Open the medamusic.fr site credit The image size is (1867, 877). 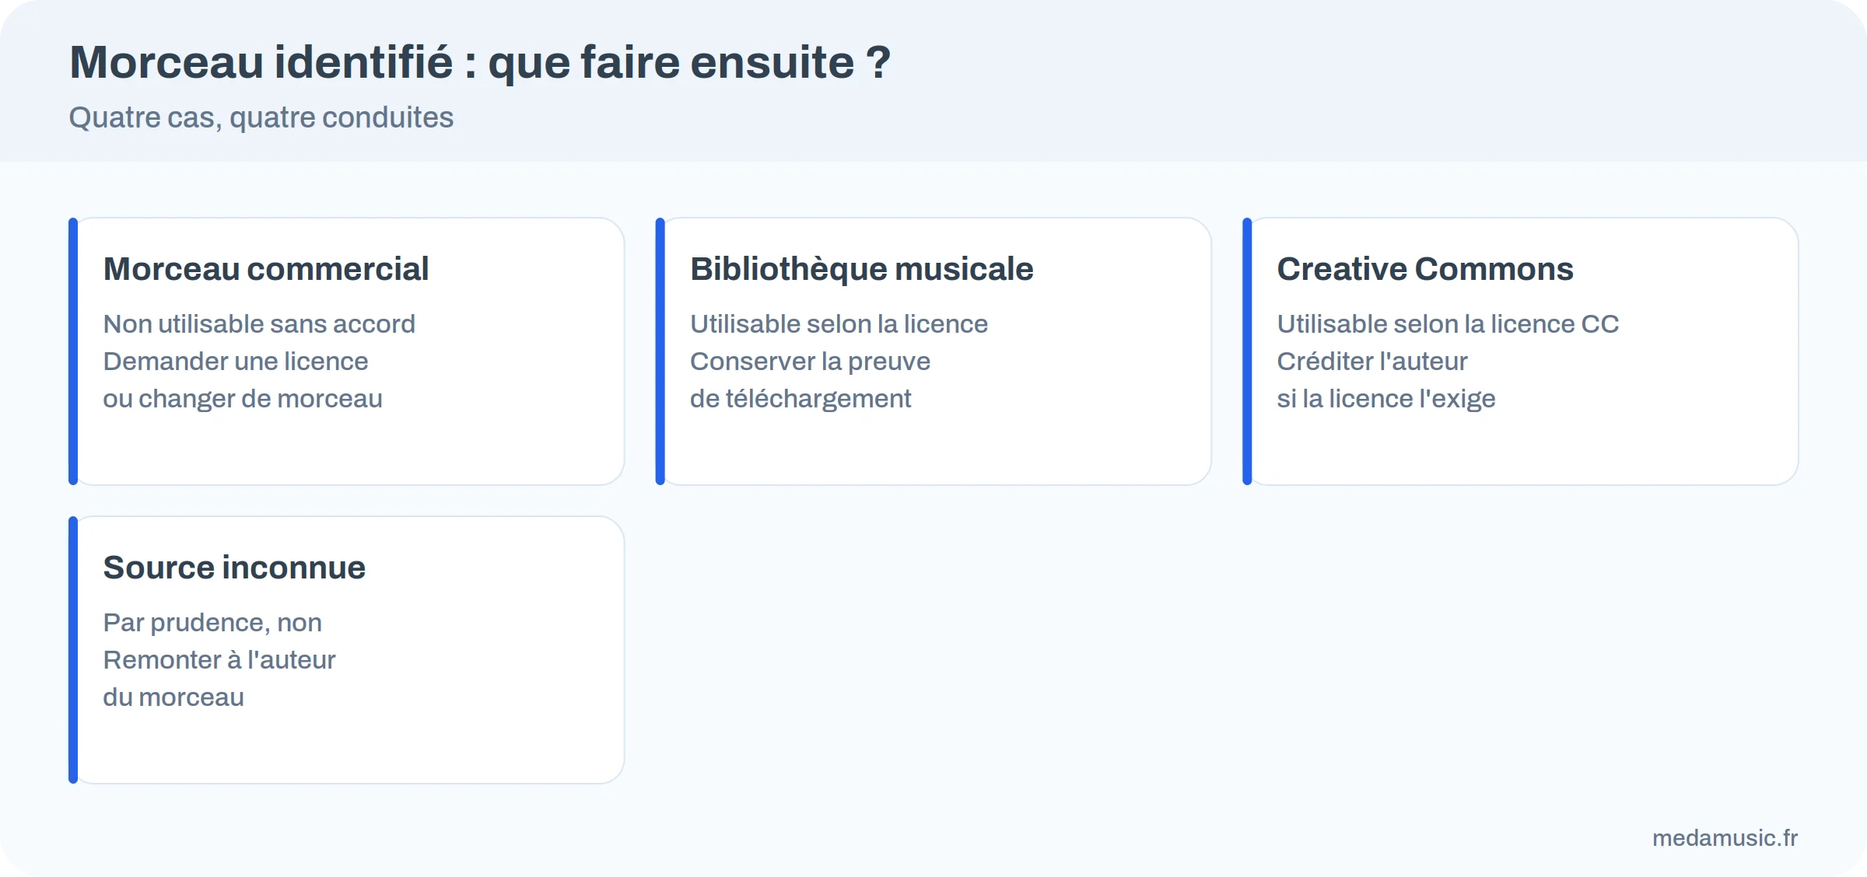(1725, 838)
